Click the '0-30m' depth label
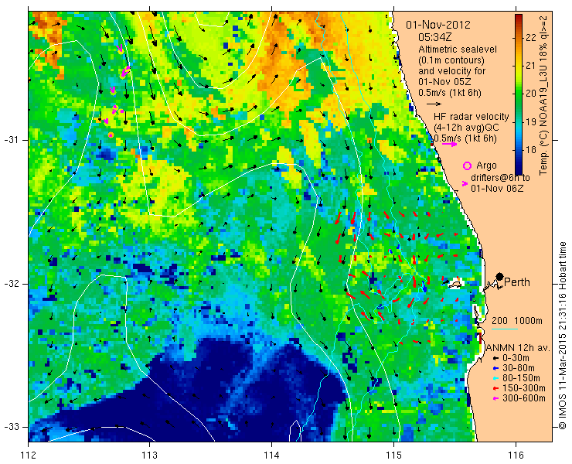This screenshot has height=464, width=572. [x=516, y=359]
